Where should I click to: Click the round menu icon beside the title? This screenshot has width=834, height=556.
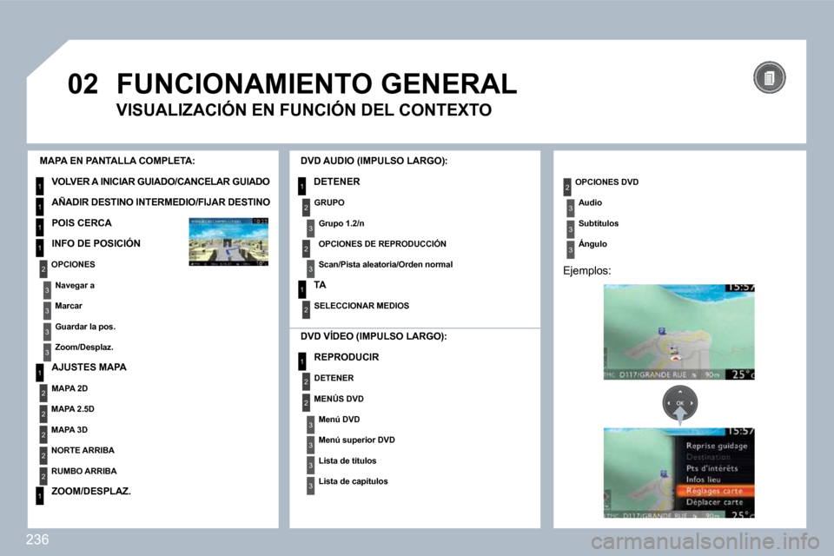(x=769, y=77)
